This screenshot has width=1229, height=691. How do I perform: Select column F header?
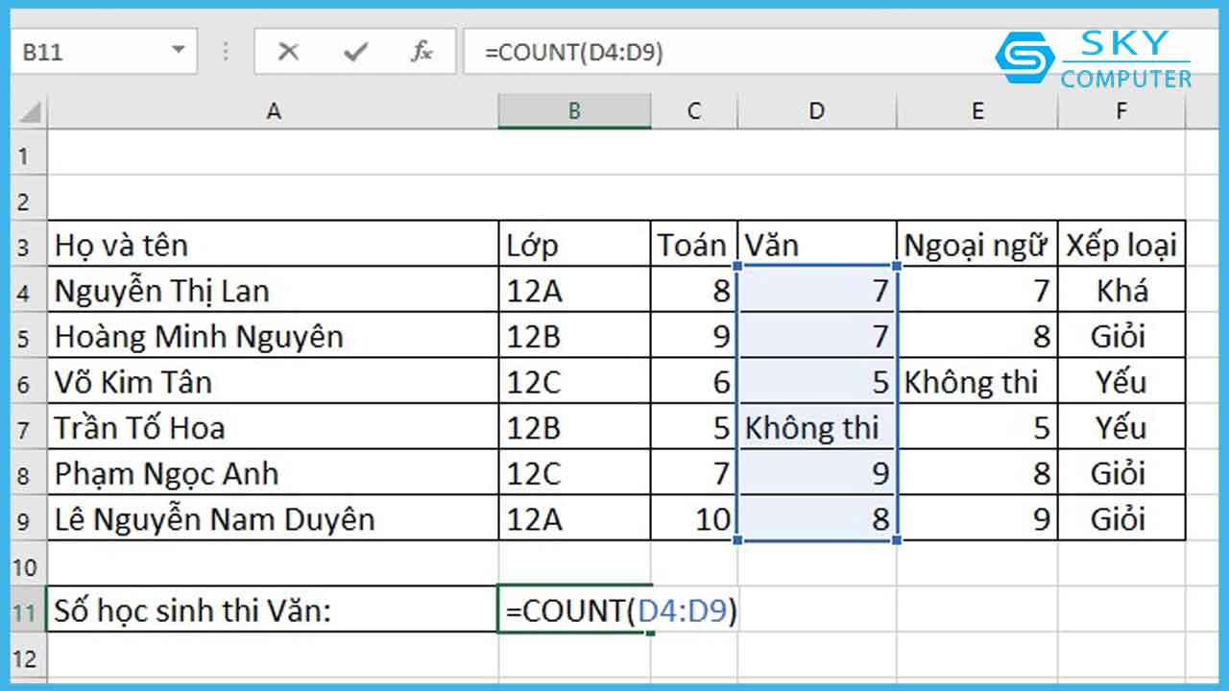coord(1121,111)
